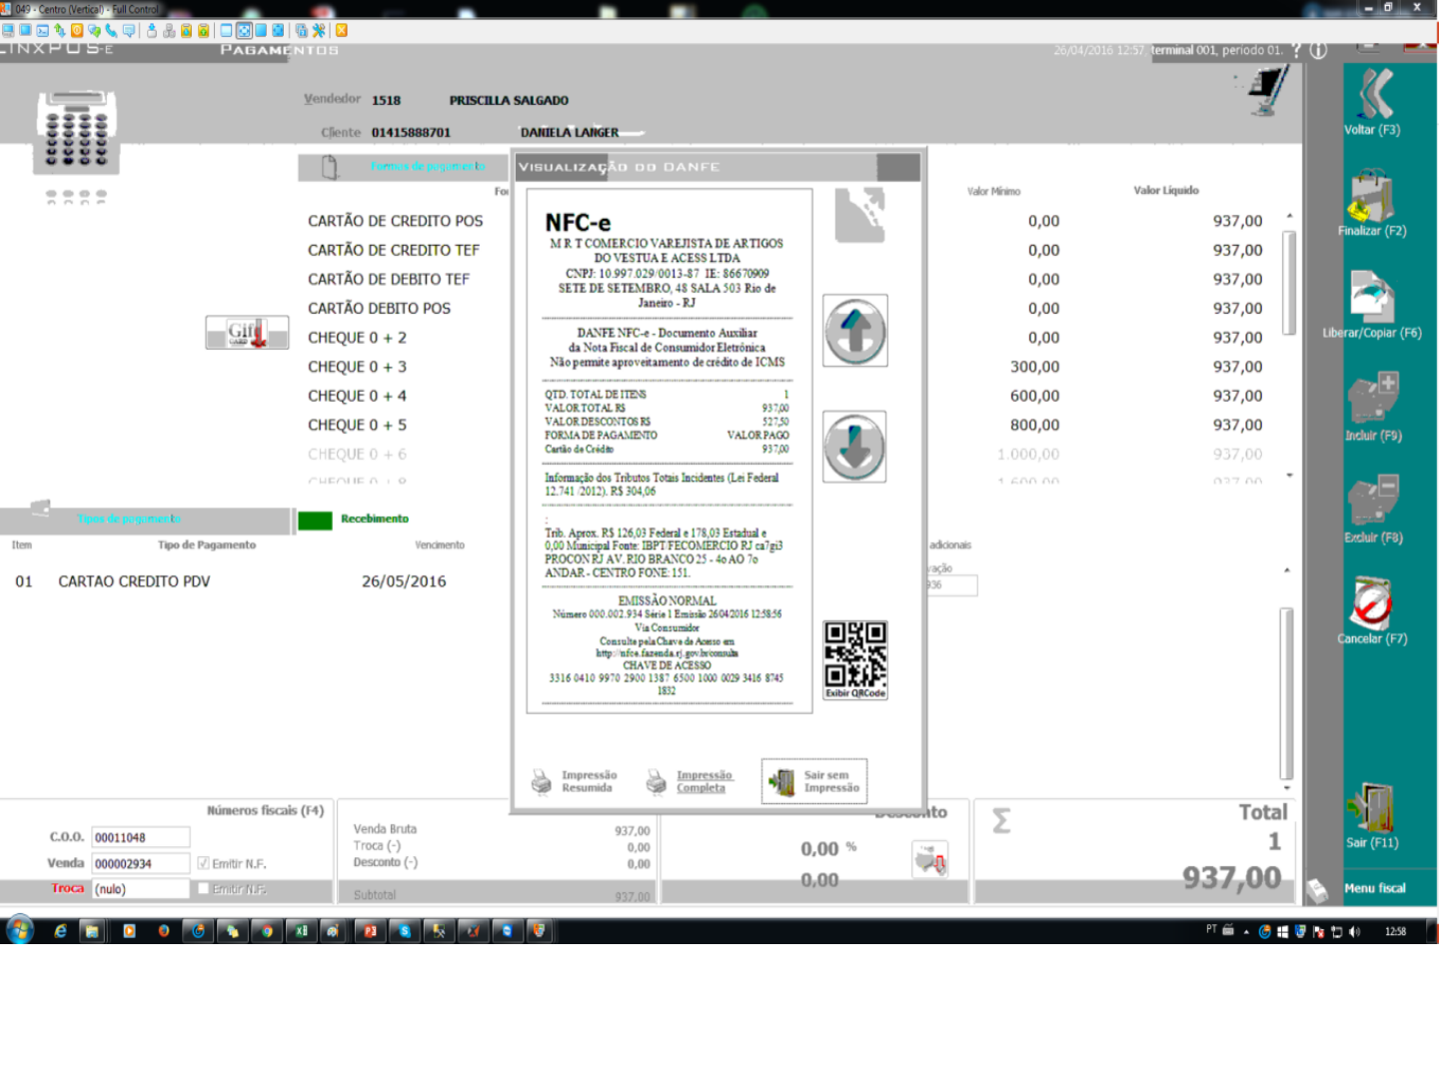Click the DANFE map icon at top

point(860,215)
